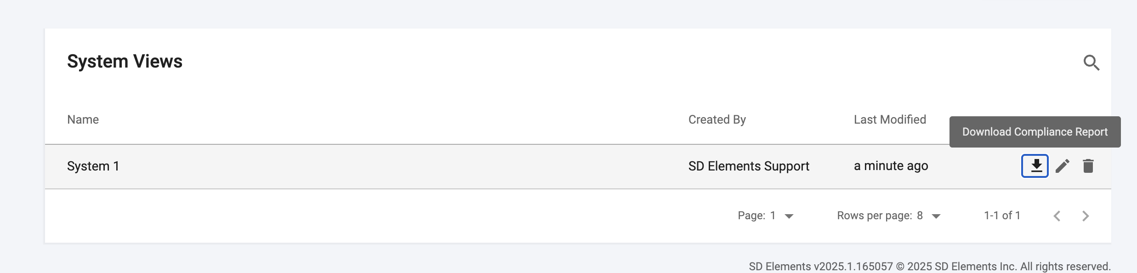1137x273 pixels.
Task: Click the SD Elements version footer text
Action: pyautogui.click(x=929, y=267)
